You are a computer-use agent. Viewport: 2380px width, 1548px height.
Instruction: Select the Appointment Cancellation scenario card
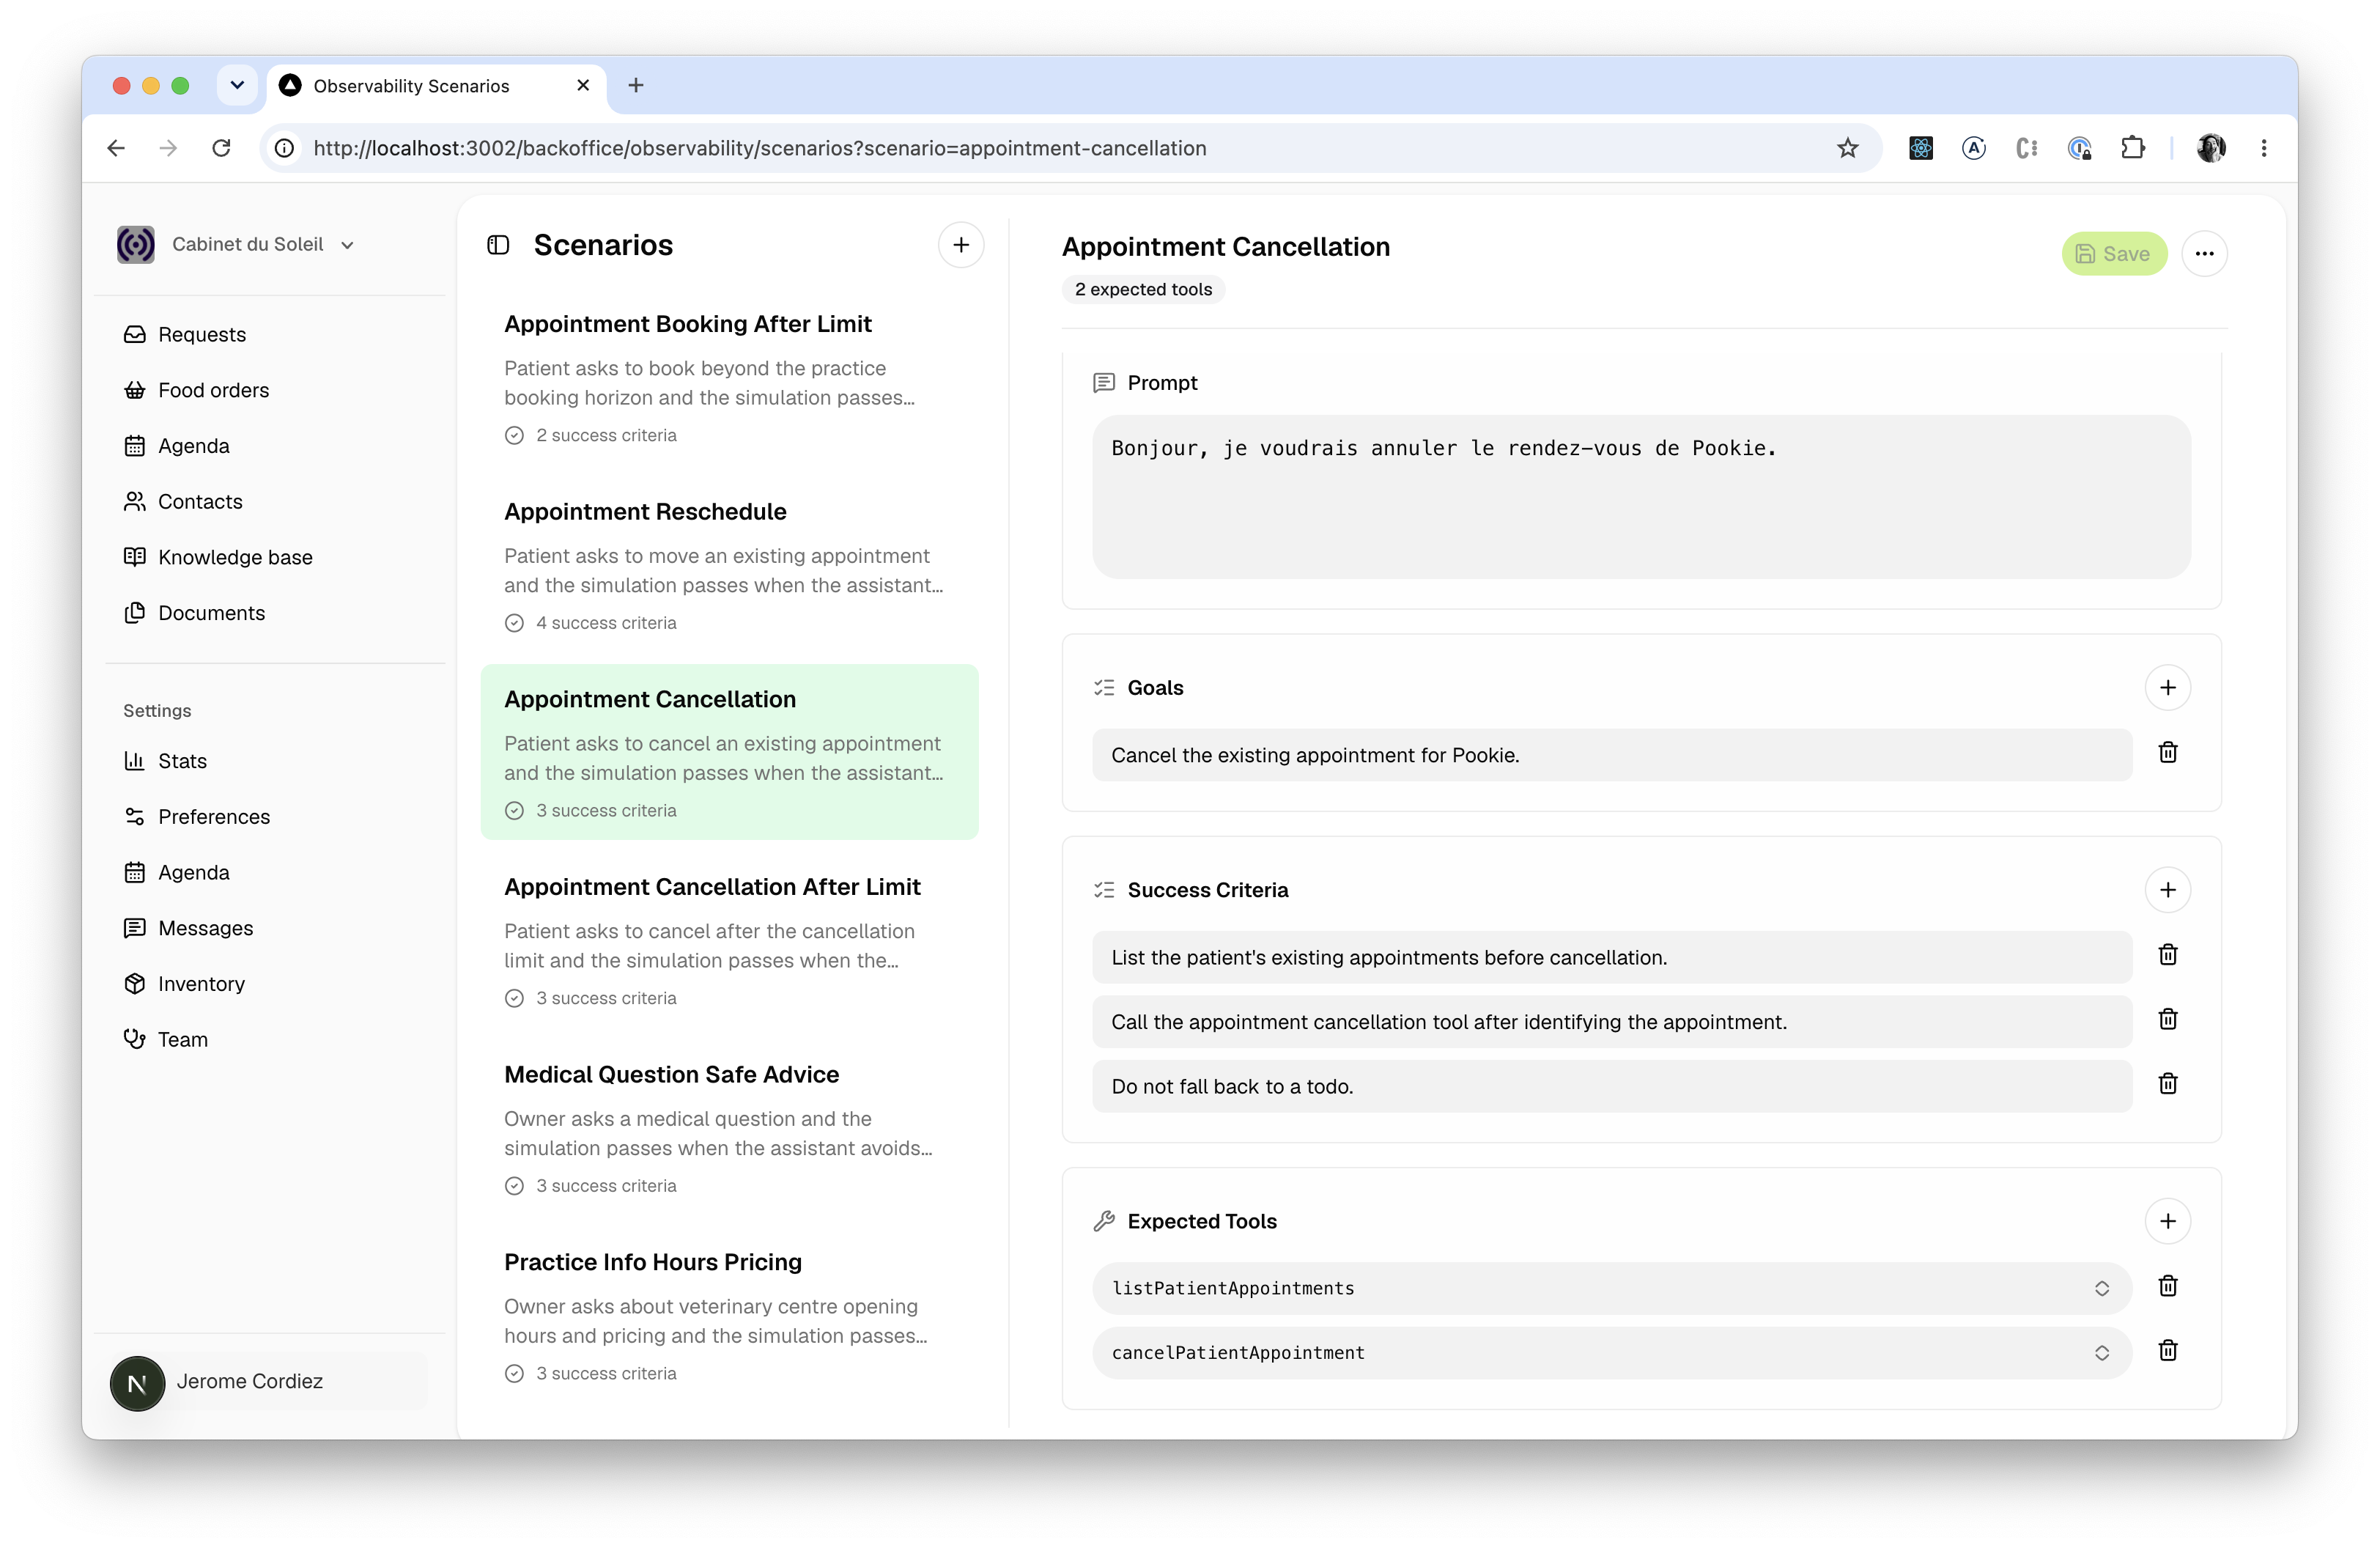click(729, 752)
